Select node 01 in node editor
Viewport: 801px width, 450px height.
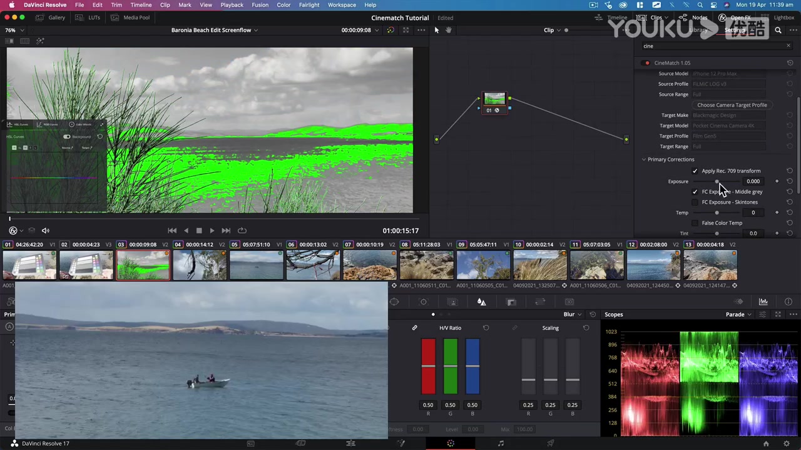[x=494, y=102]
